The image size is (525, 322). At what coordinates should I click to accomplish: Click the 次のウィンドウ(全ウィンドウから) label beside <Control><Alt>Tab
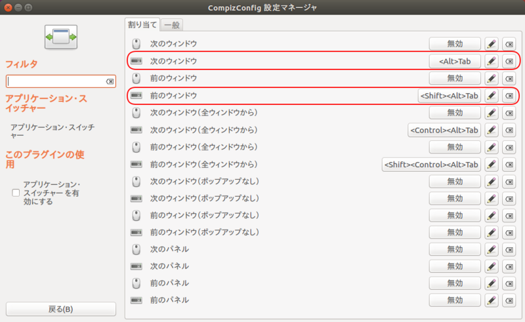coord(204,130)
